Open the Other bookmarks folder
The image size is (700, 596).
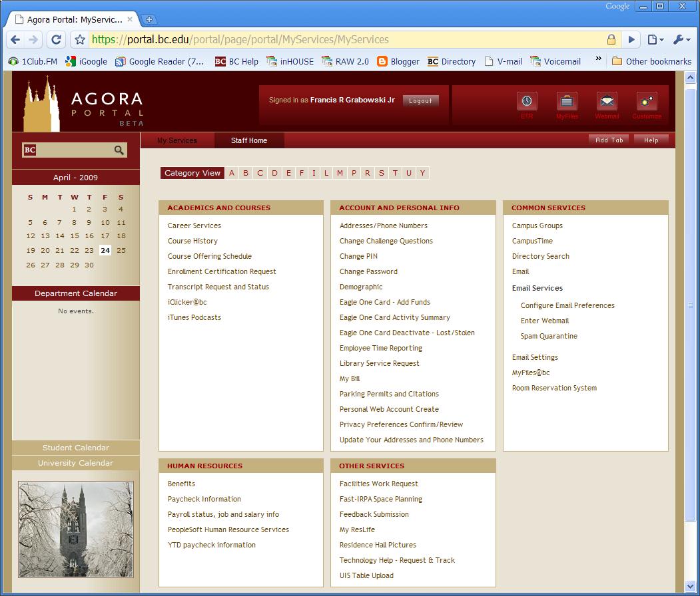(x=652, y=61)
